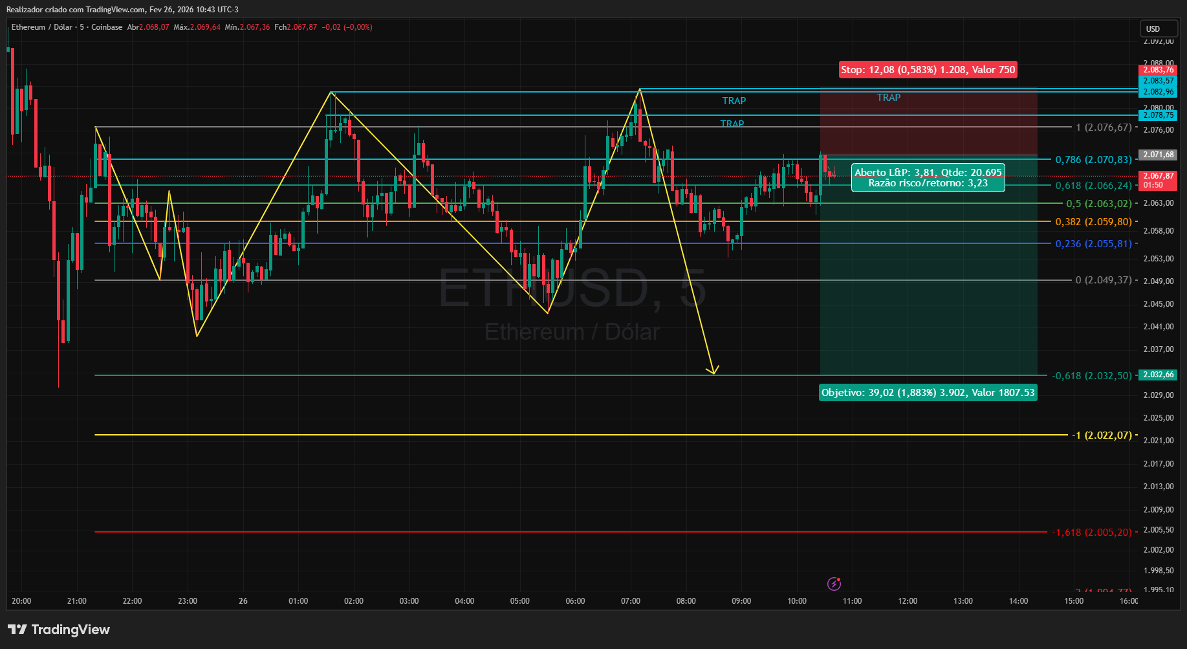Screen dimensions: 1187x649
Task: Click the Abr 2.068,07 open value
Action: coord(148,27)
